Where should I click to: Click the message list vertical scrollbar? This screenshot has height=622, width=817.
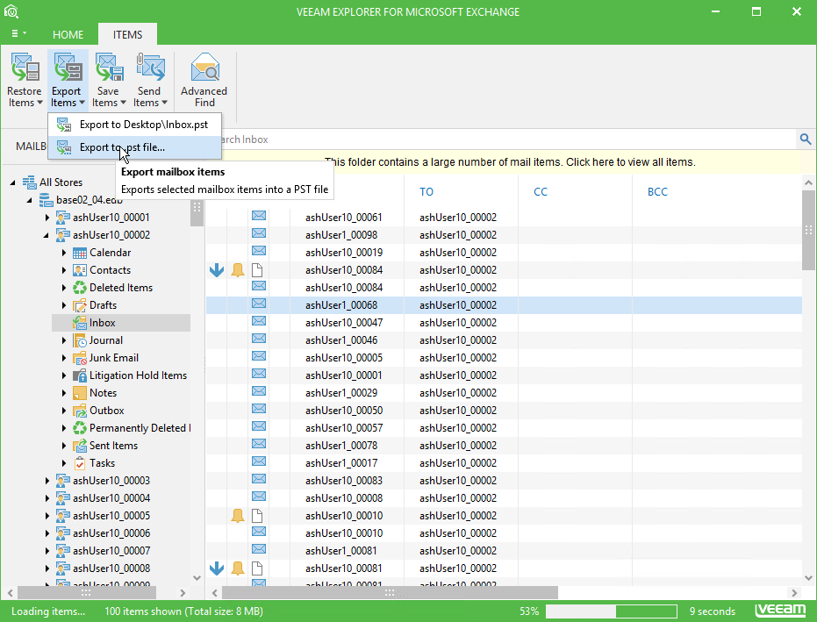(x=808, y=230)
